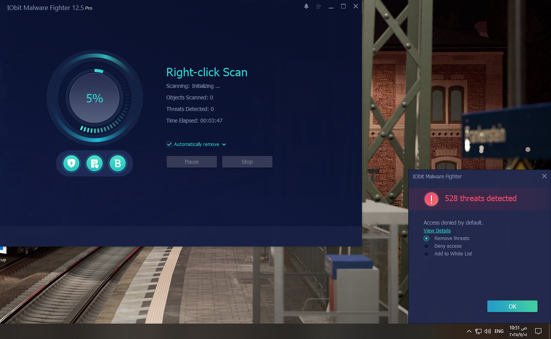This screenshot has height=339, width=551.
Task: Open the hamburger options menu
Action: tap(319, 7)
